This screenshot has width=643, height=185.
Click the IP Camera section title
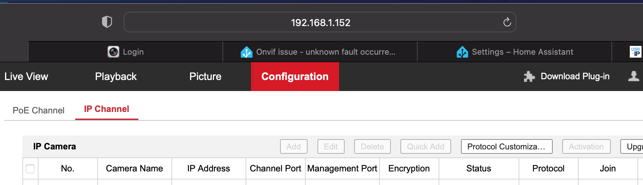click(x=55, y=146)
